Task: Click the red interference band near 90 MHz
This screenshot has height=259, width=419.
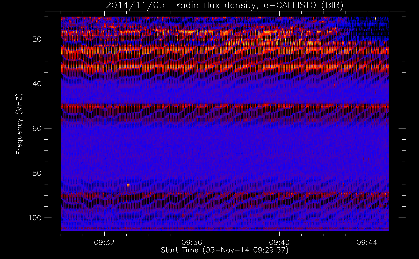Action: tap(225, 194)
